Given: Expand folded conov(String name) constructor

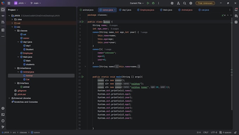Looking at the screenshot, I should [85, 67].
